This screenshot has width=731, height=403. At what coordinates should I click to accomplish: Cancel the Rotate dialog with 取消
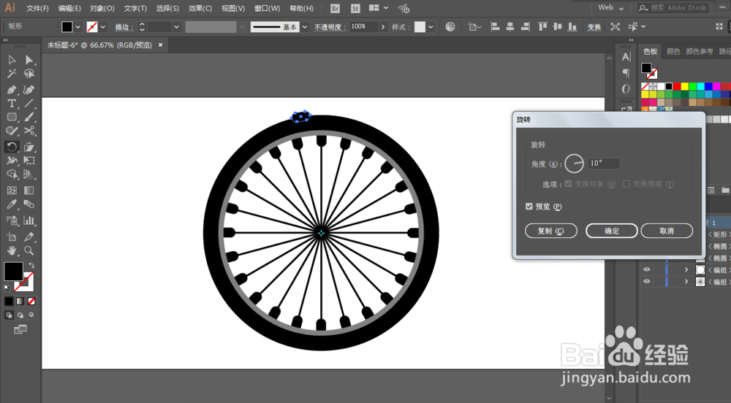pyautogui.click(x=667, y=231)
